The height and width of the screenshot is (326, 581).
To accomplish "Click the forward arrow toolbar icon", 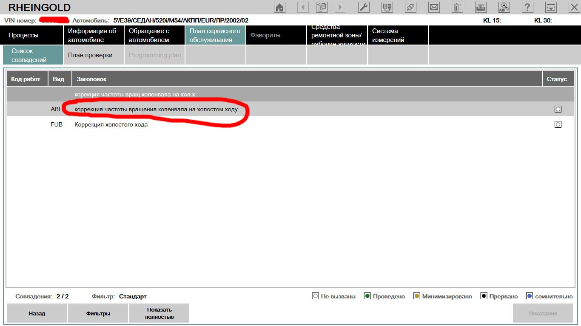I will (340, 7).
